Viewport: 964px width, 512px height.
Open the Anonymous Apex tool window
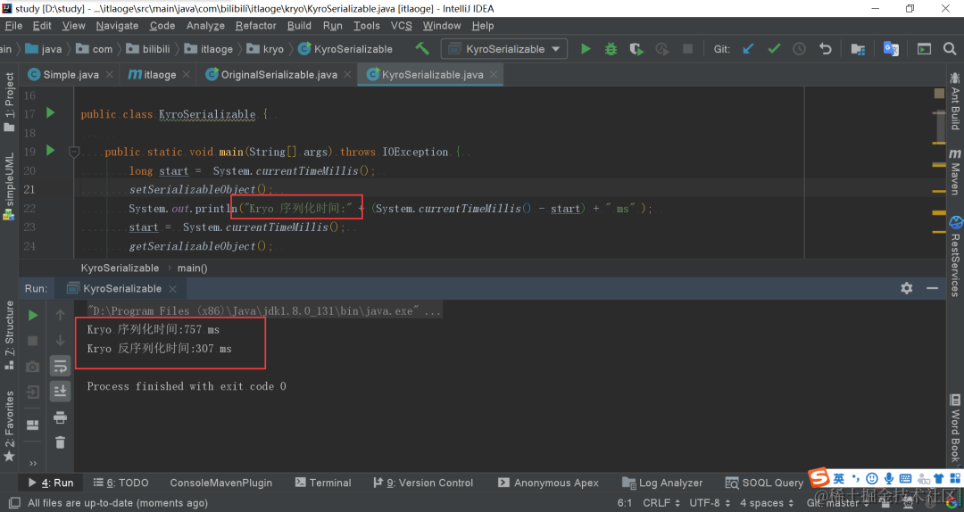(548, 483)
